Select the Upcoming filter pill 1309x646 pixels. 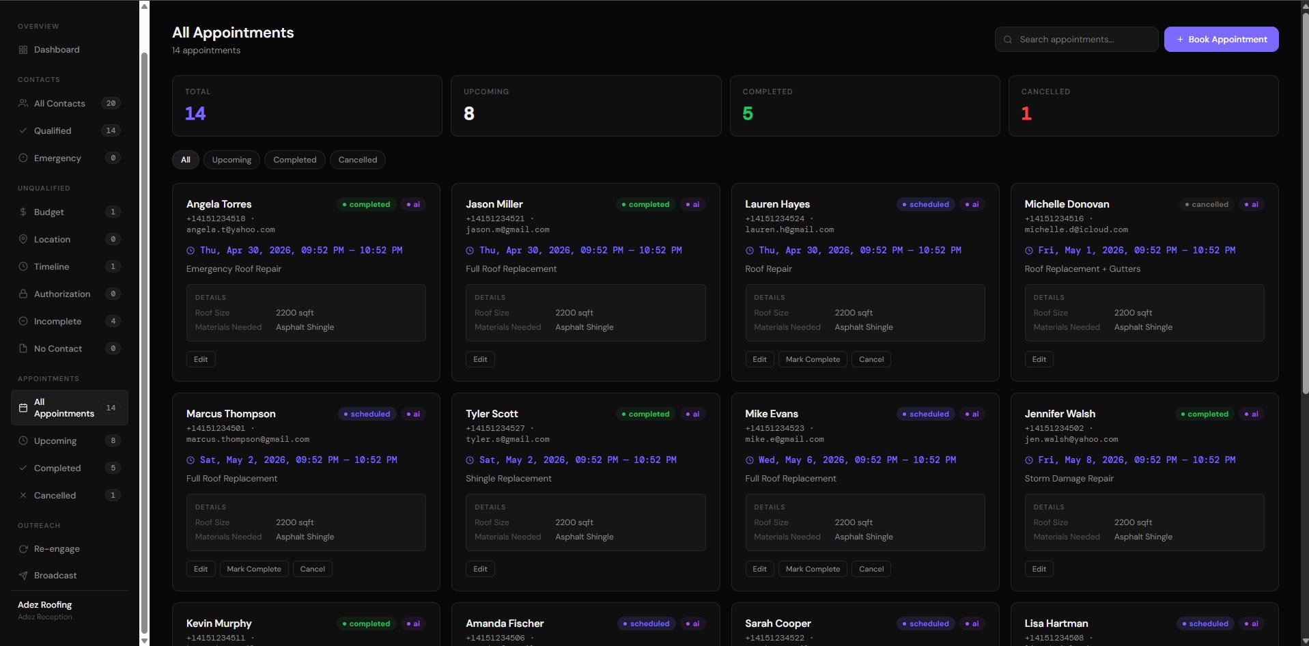point(231,160)
